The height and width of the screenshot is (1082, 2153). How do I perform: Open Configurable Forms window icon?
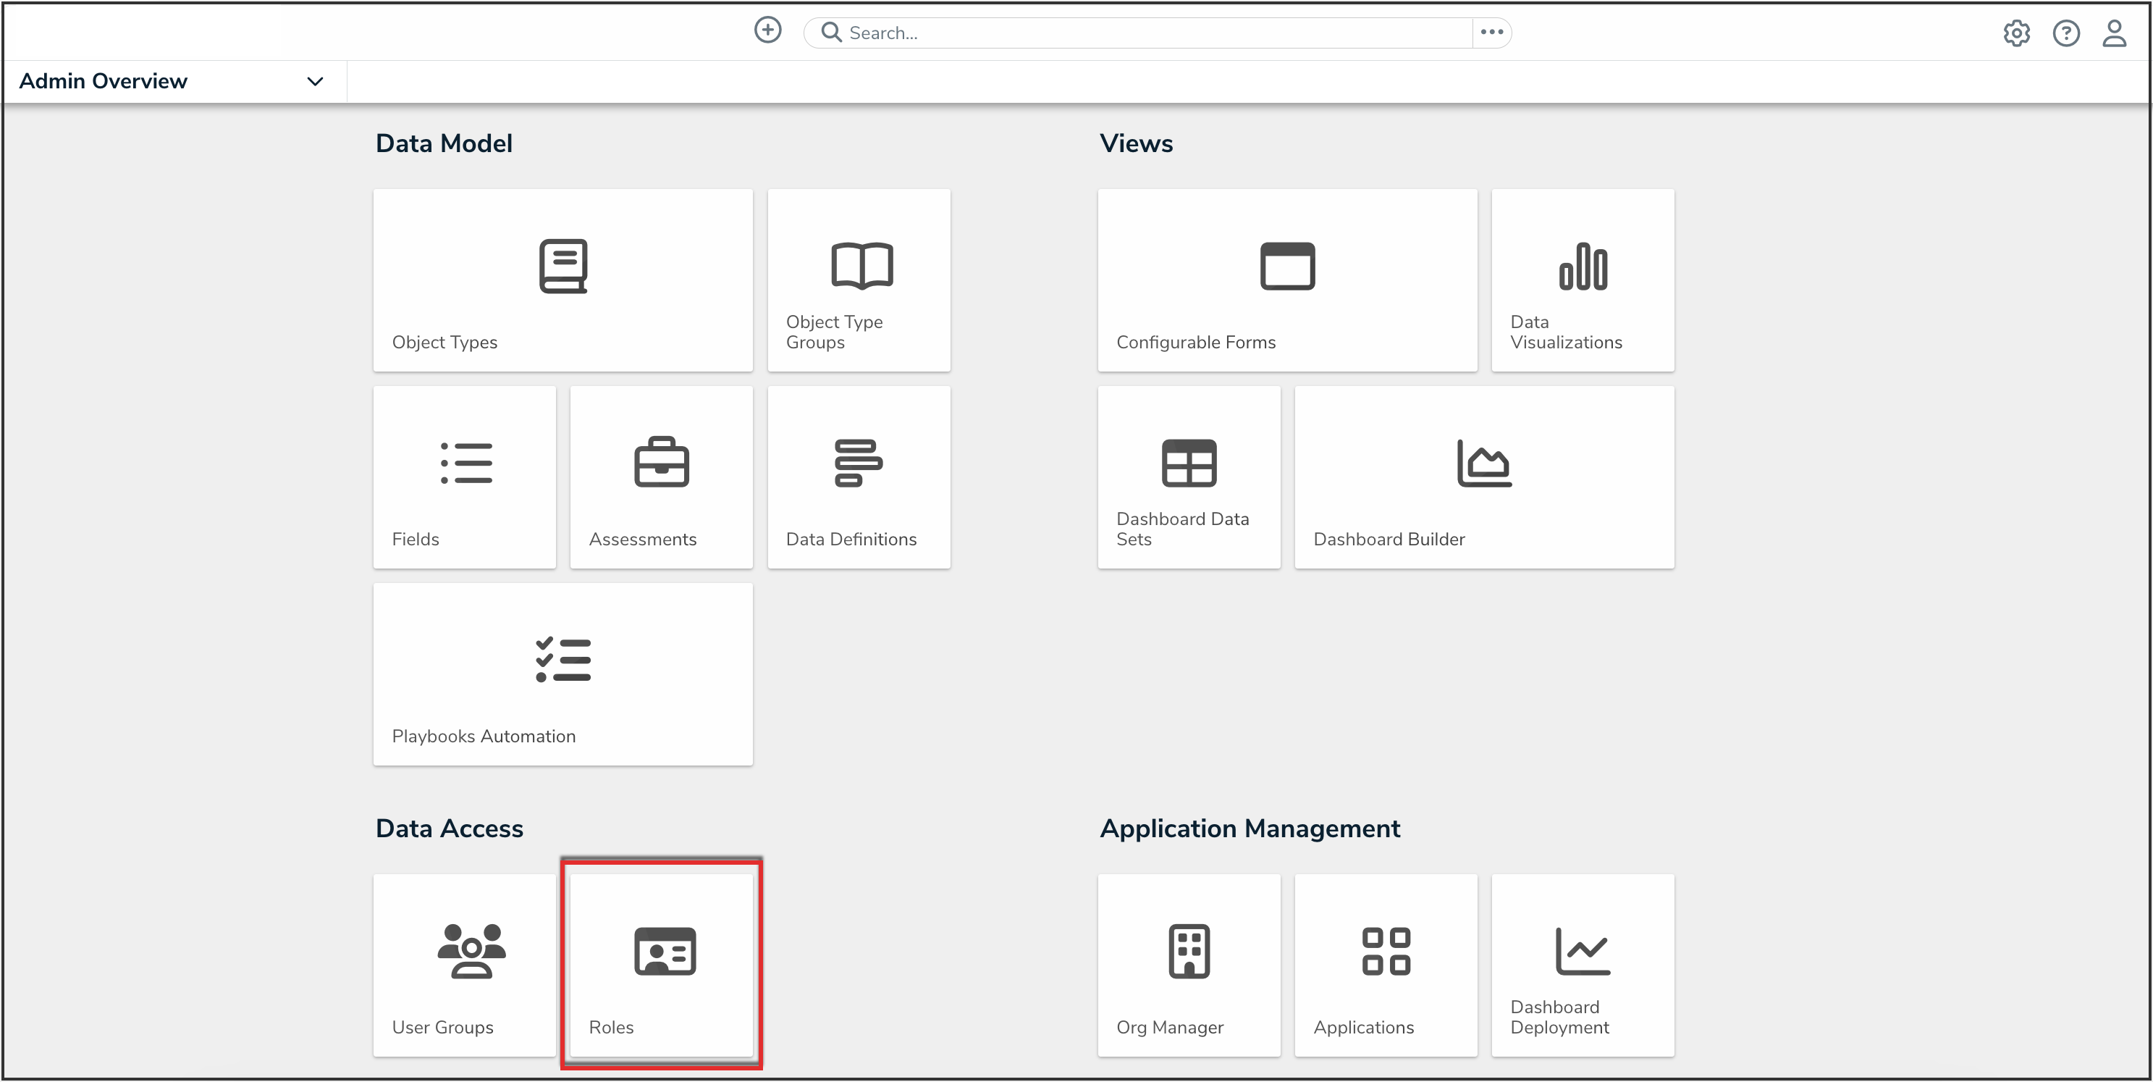1287,266
